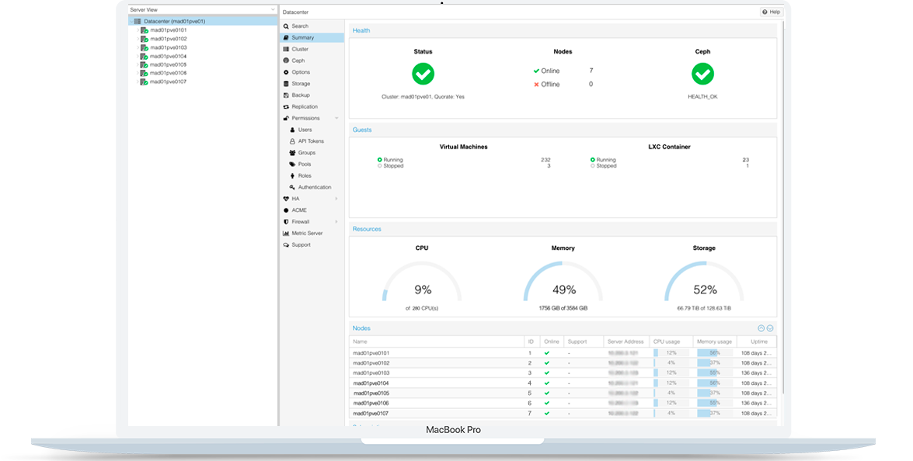Viewport: 913px width, 461px height.
Task: Select Datacenter (mad01pve01) in the tree
Action: pos(174,22)
